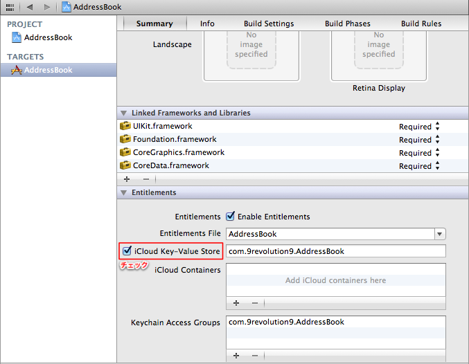Remove a keychain access group with minus
The image size is (469, 364).
(x=255, y=355)
